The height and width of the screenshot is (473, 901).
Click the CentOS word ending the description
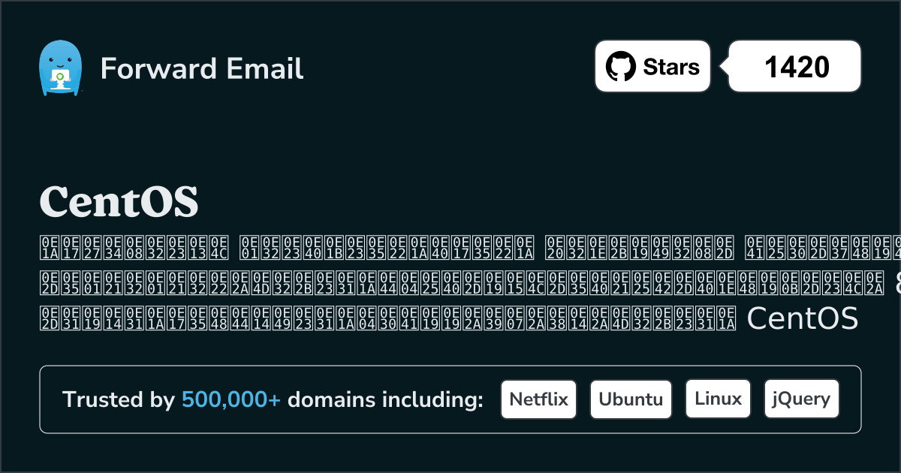pos(803,319)
